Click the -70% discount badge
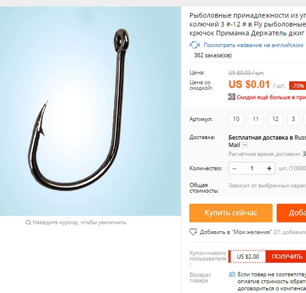Viewport: 306px width, 293px height. 297,86
